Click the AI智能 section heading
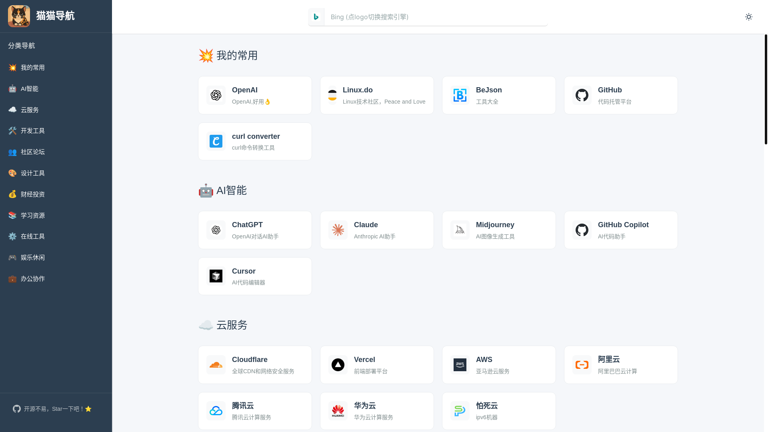Viewport: 768px width, 432px height. pos(223,190)
